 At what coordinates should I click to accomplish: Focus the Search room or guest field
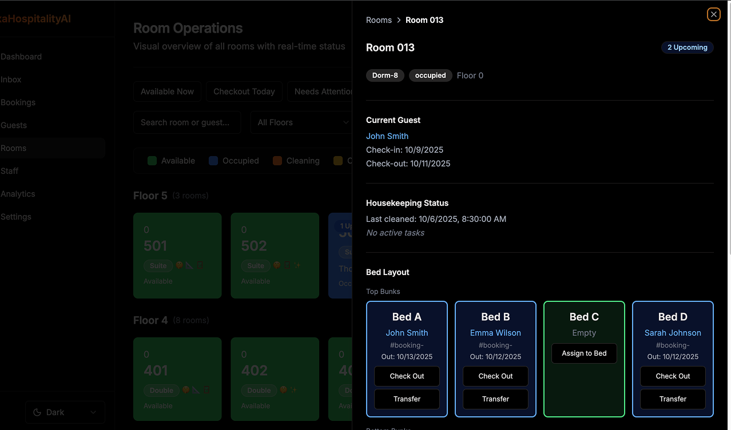187,122
